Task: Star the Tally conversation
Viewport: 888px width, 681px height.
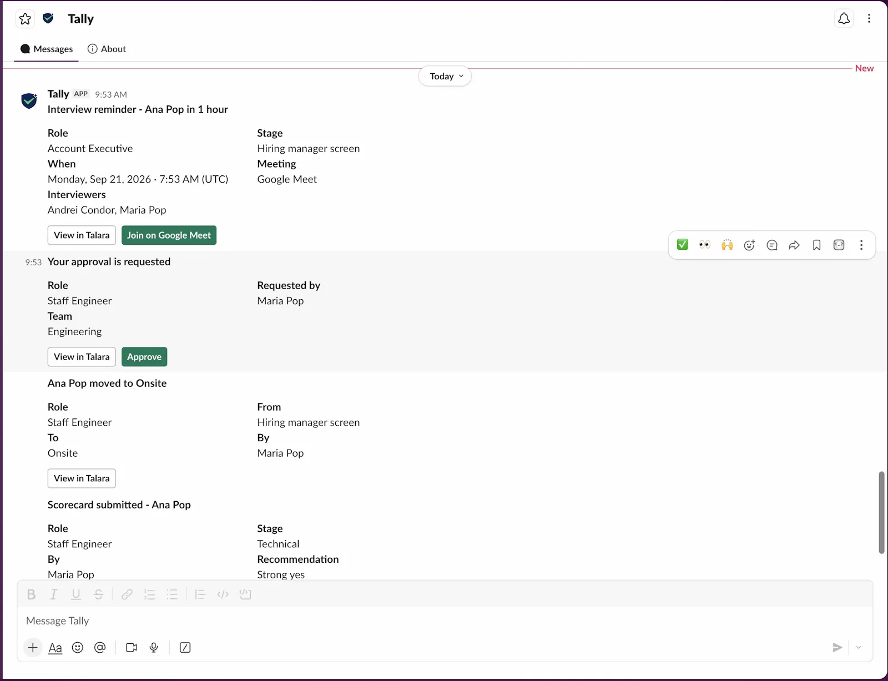Action: [x=25, y=19]
